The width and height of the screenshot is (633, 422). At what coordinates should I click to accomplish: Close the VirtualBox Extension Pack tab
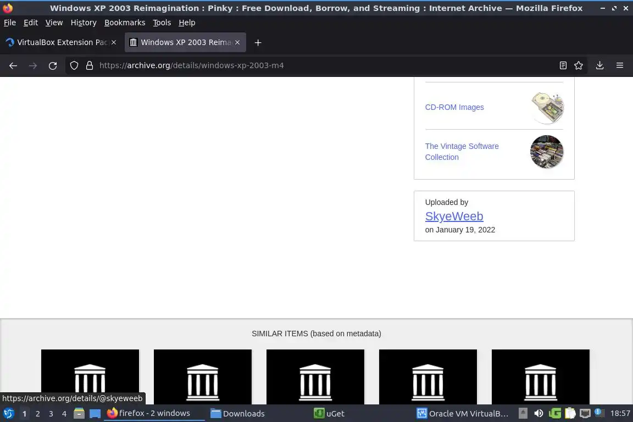(114, 42)
